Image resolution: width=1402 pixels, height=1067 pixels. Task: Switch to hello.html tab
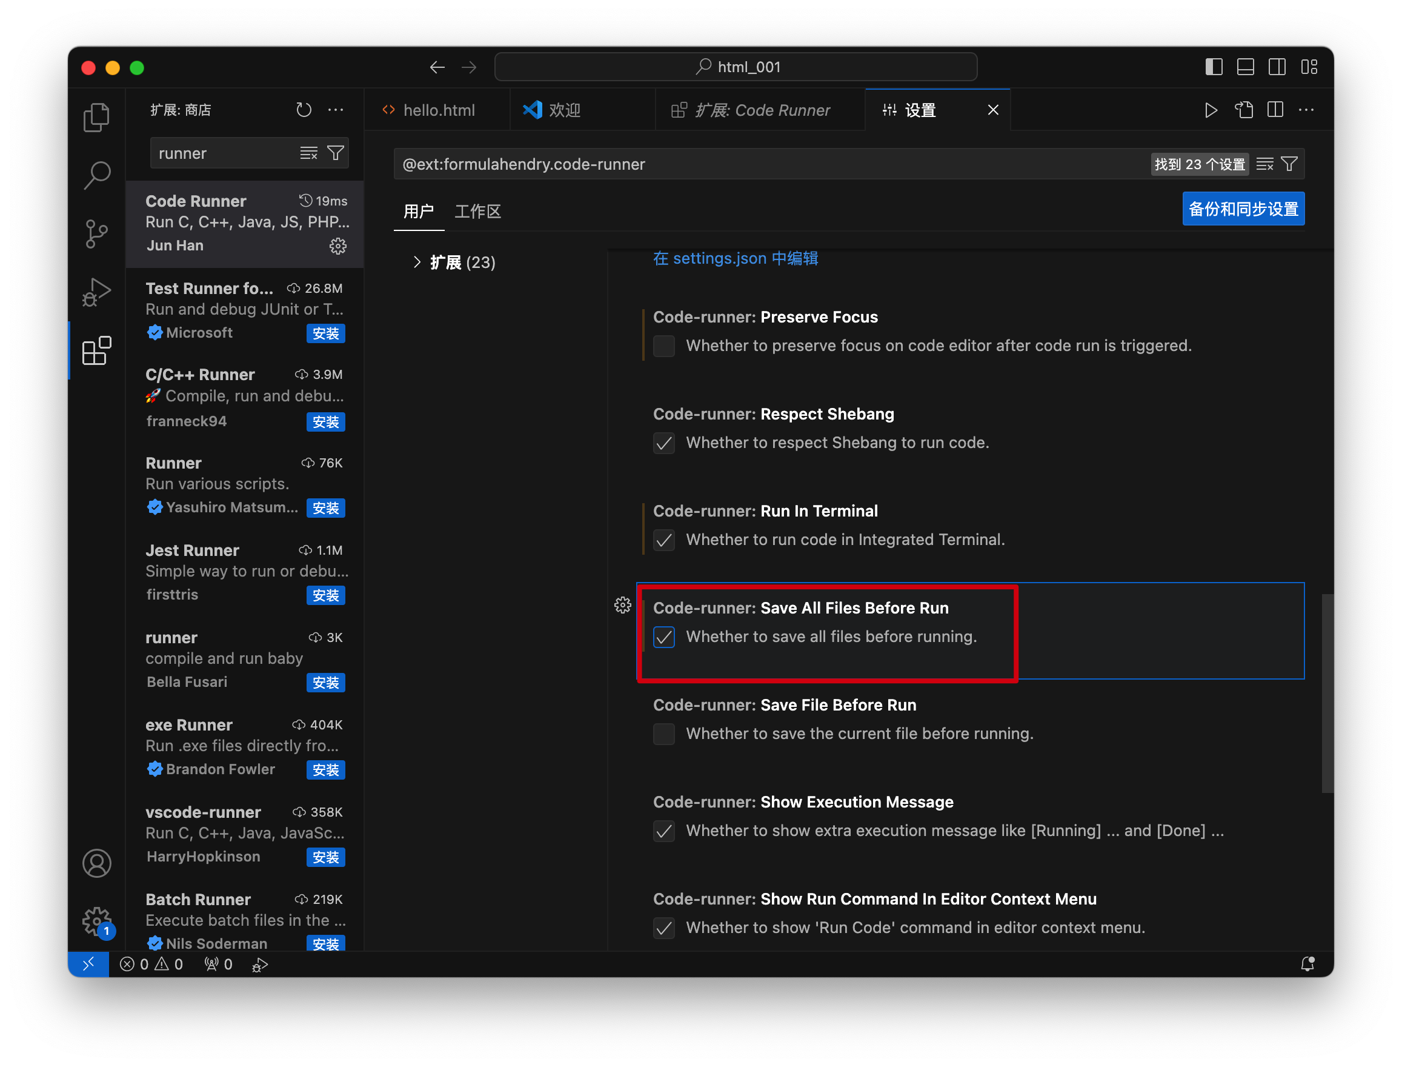coord(437,110)
